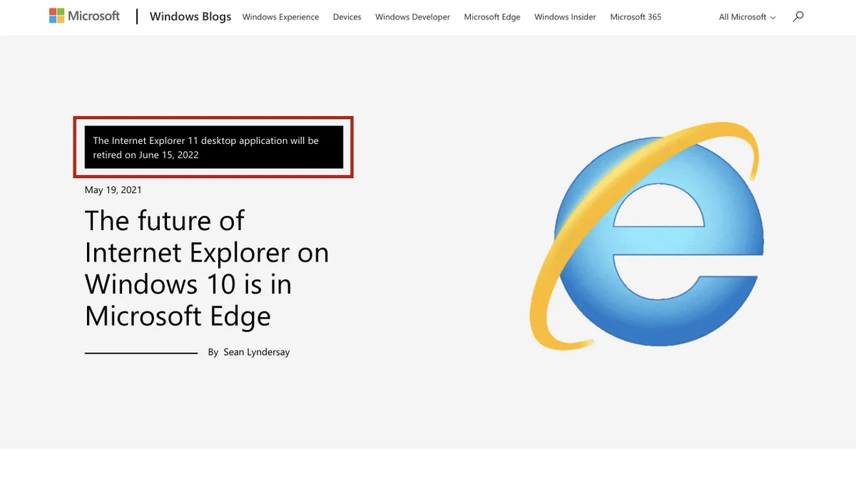Click the chevron next to All Microsoft
Viewport: 856px width, 481px height.
click(x=774, y=18)
